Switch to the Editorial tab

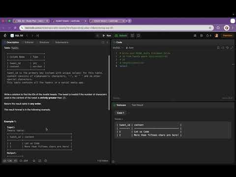(28, 42)
